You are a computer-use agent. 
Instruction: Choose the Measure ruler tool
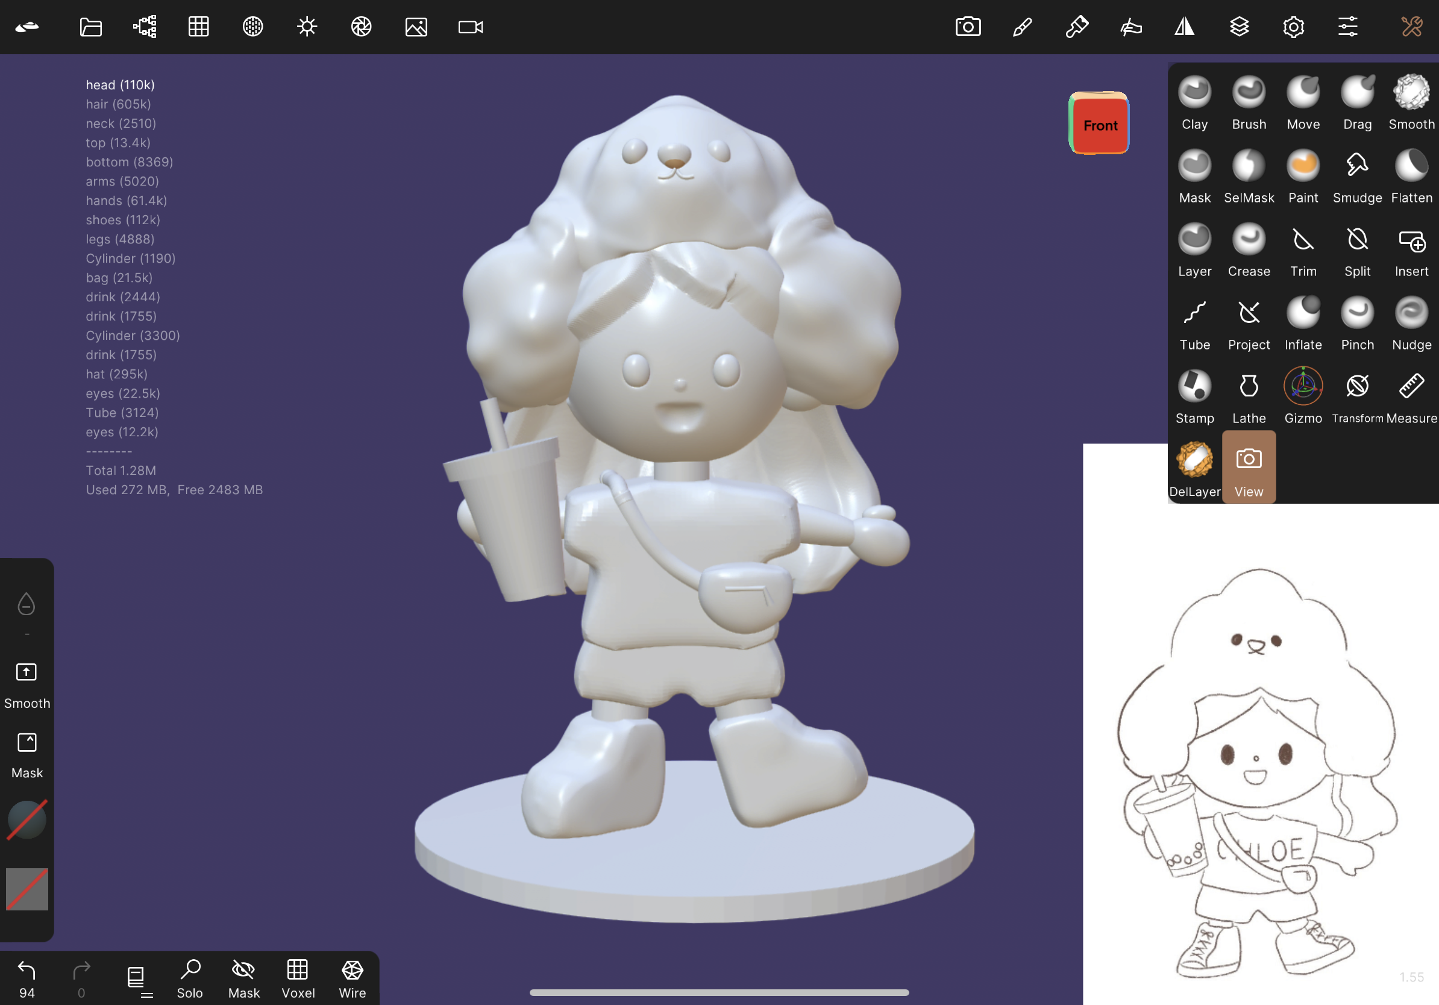[1411, 396]
